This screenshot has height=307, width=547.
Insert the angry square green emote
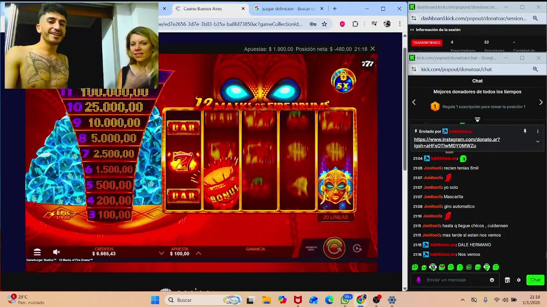pyautogui.click(x=469, y=267)
